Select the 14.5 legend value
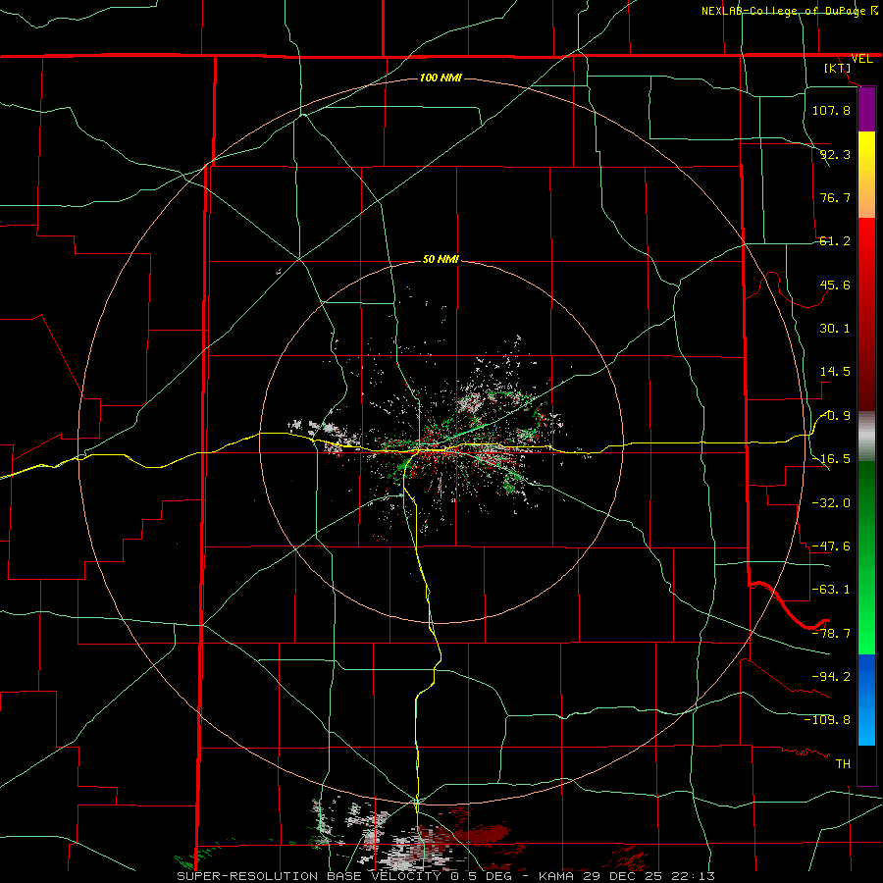 tap(835, 372)
